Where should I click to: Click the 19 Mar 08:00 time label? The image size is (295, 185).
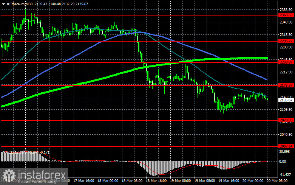point(204,181)
